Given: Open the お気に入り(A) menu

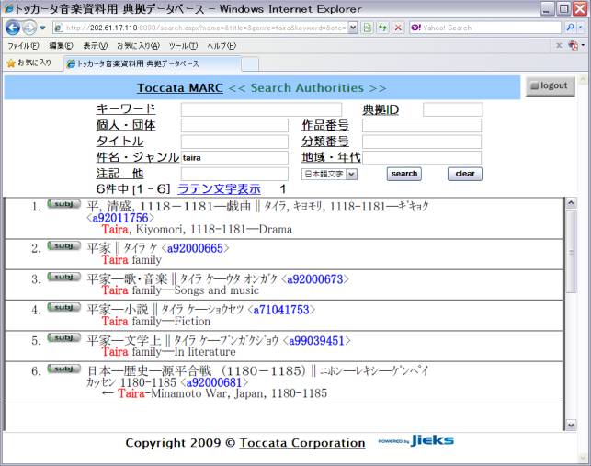Looking at the screenshot, I should coord(138,46).
